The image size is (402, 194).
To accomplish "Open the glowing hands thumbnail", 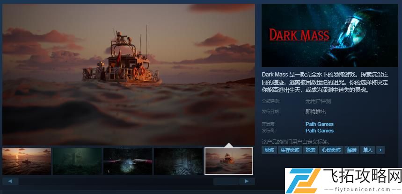I will [x=128, y=161].
